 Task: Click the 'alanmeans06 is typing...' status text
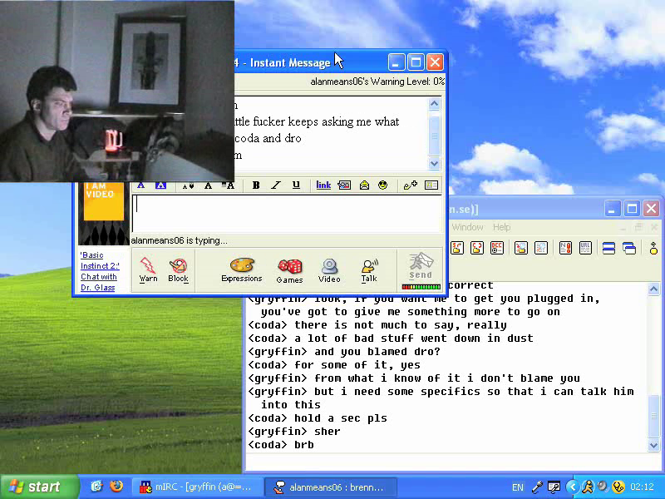180,240
